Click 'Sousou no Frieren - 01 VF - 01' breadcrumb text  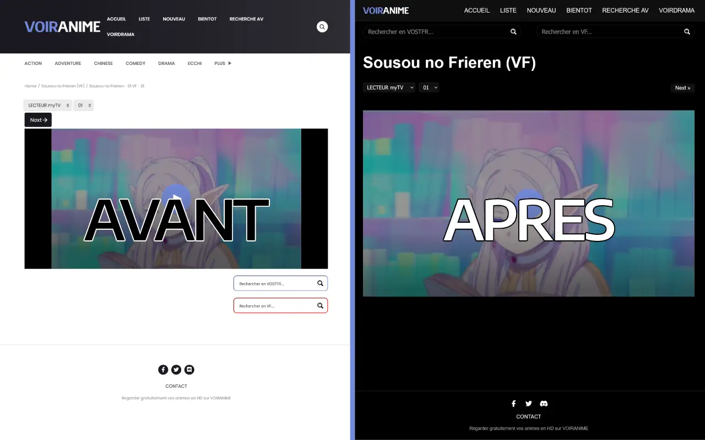(117, 86)
